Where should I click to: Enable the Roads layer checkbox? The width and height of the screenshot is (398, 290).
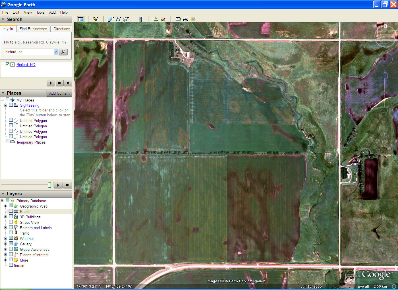point(11,211)
